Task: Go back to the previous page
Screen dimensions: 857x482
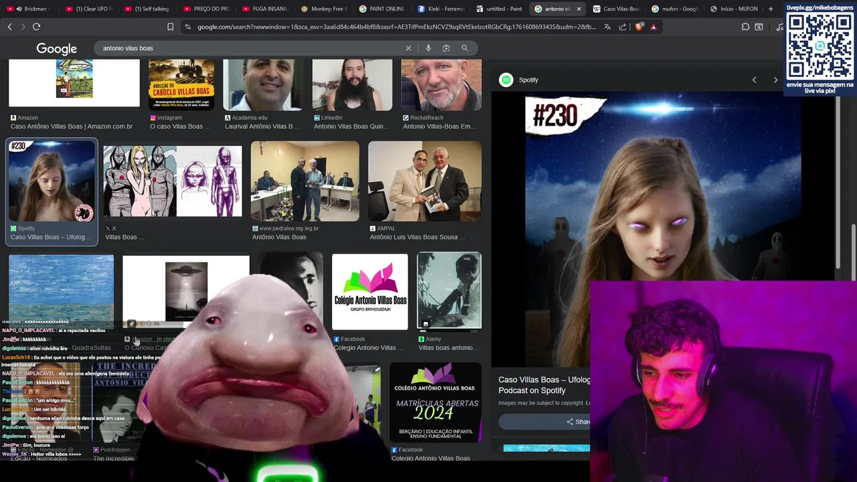Action: 9,27
